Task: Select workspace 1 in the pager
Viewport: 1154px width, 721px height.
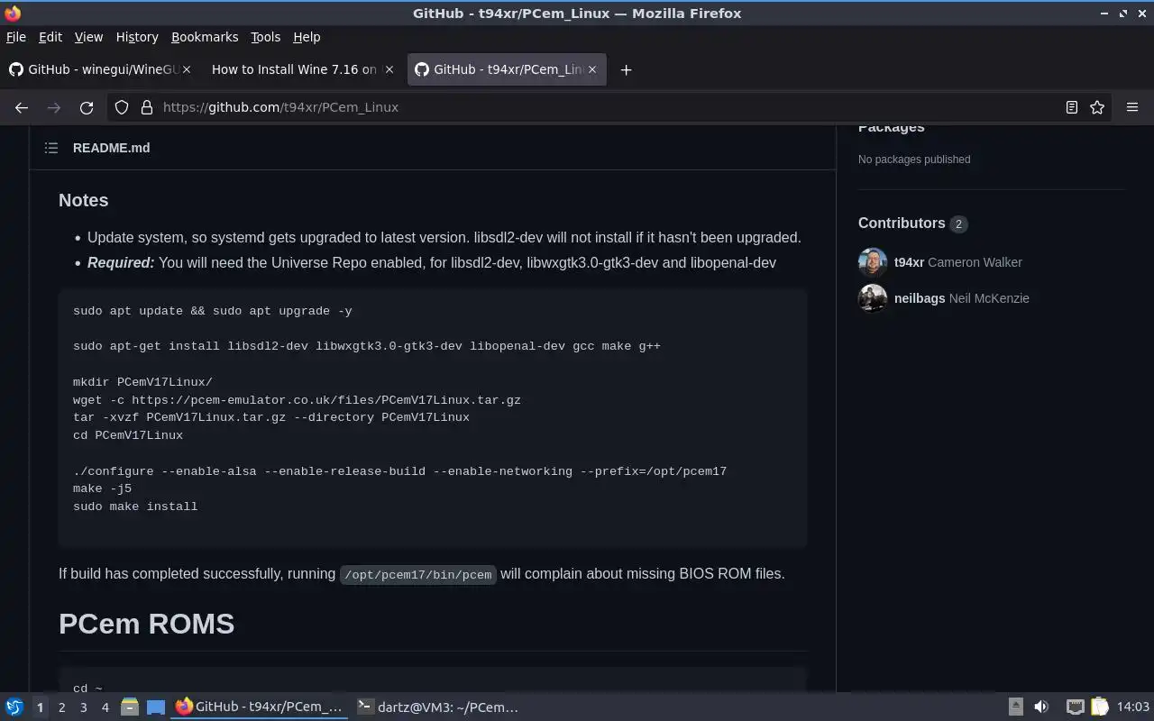Action: 40,707
